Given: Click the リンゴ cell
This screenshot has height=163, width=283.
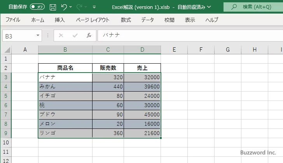Looking at the screenshot, I should (x=65, y=133).
